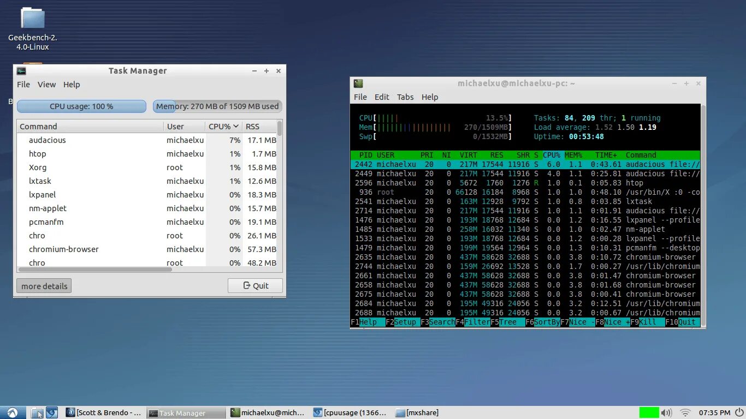This screenshot has width=746, height=419.
Task: Select htop row with PID 936
Action: (525, 192)
